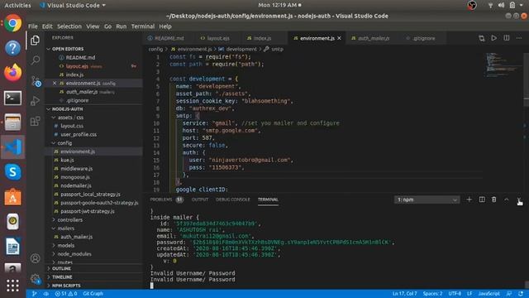Screen dimensions: 529x298
Task: Open Run and Debug view
Action: coord(35,101)
